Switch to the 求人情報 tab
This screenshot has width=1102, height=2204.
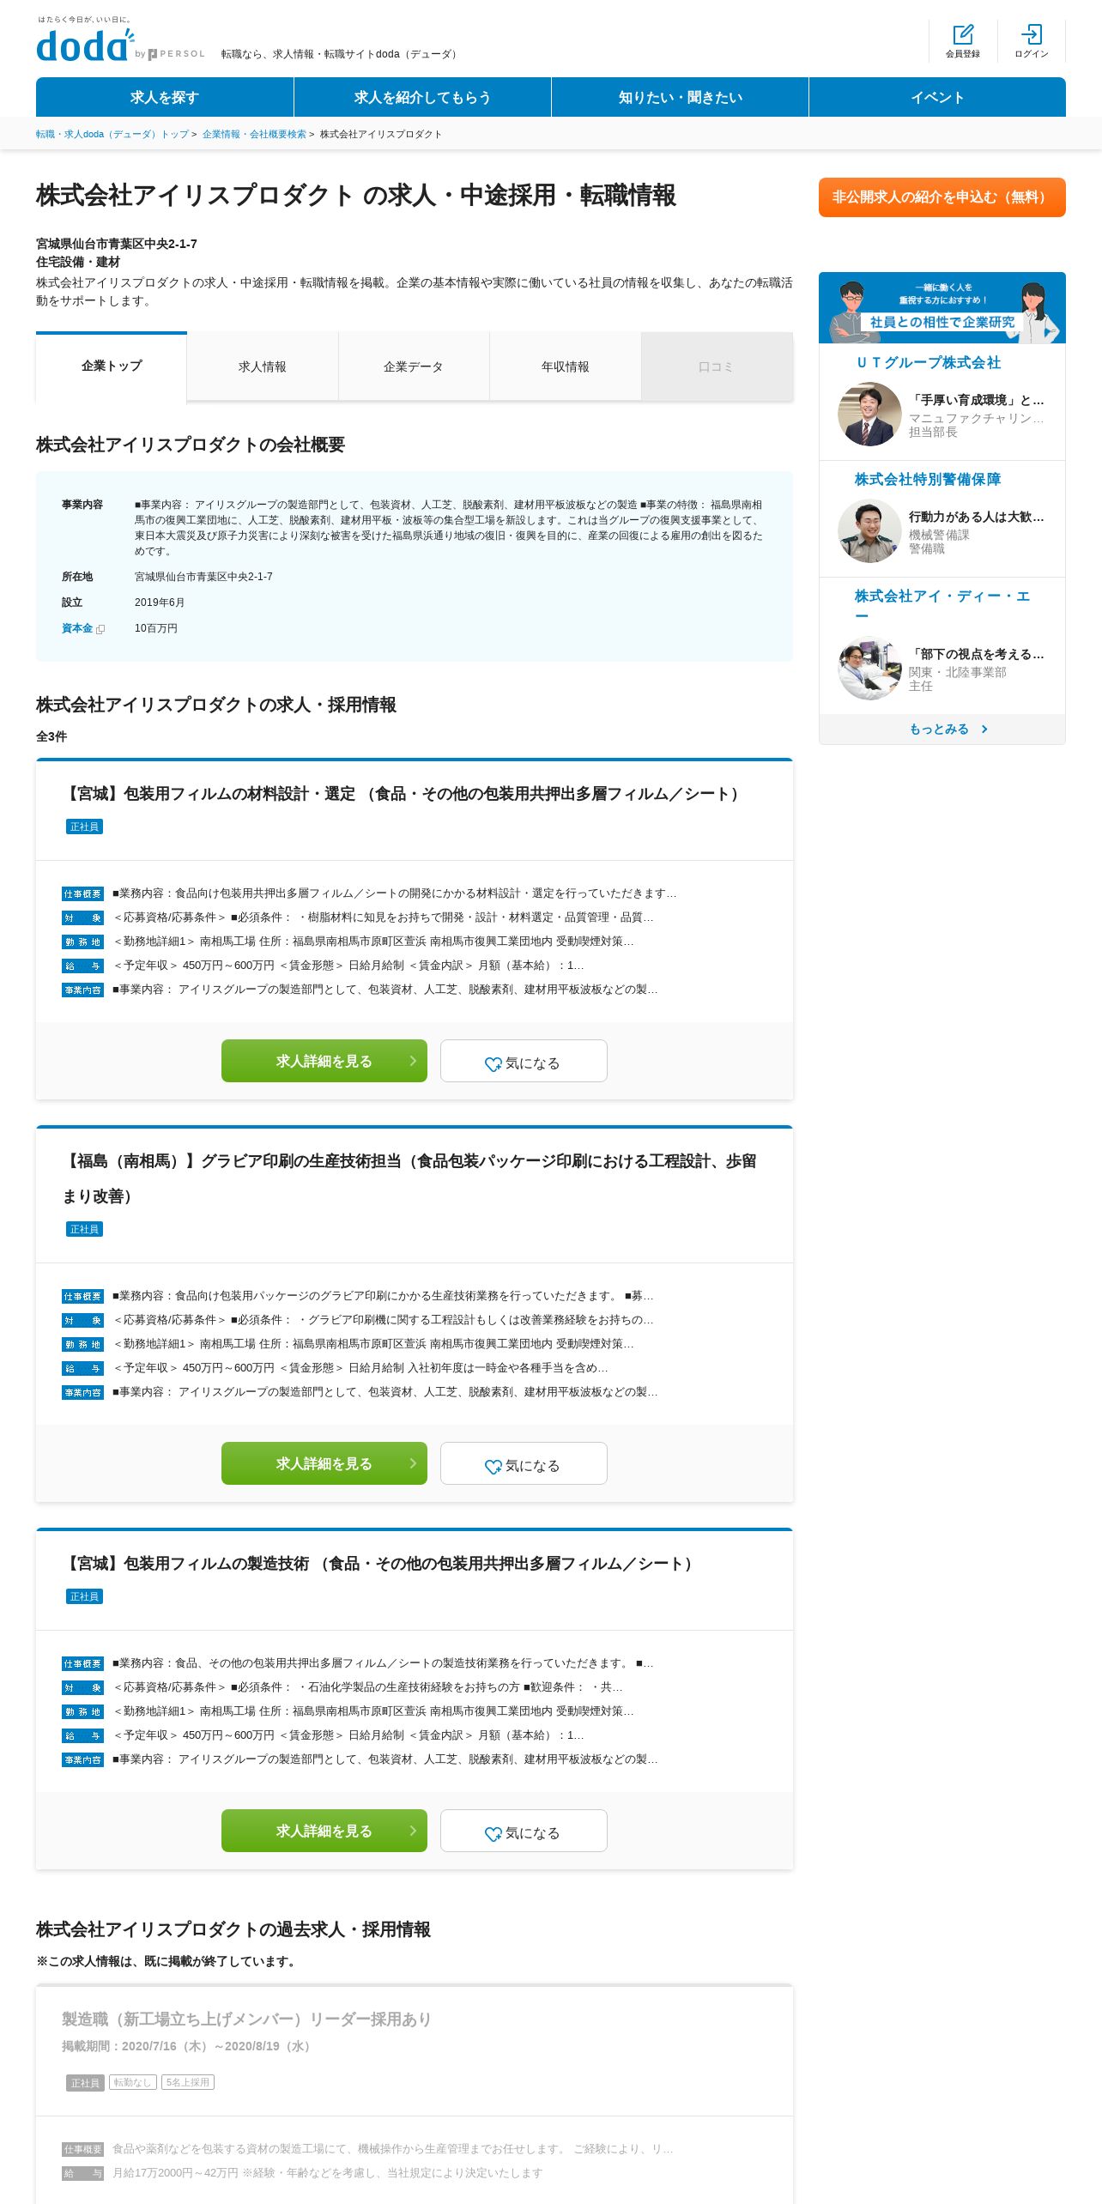pyautogui.click(x=263, y=366)
